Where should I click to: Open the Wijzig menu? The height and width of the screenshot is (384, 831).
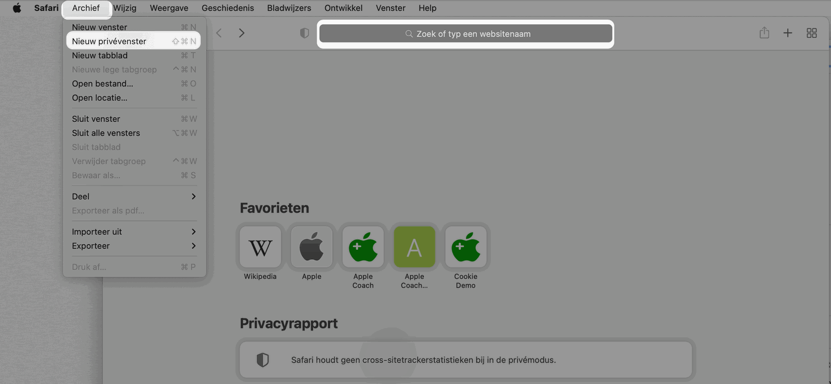coord(125,8)
